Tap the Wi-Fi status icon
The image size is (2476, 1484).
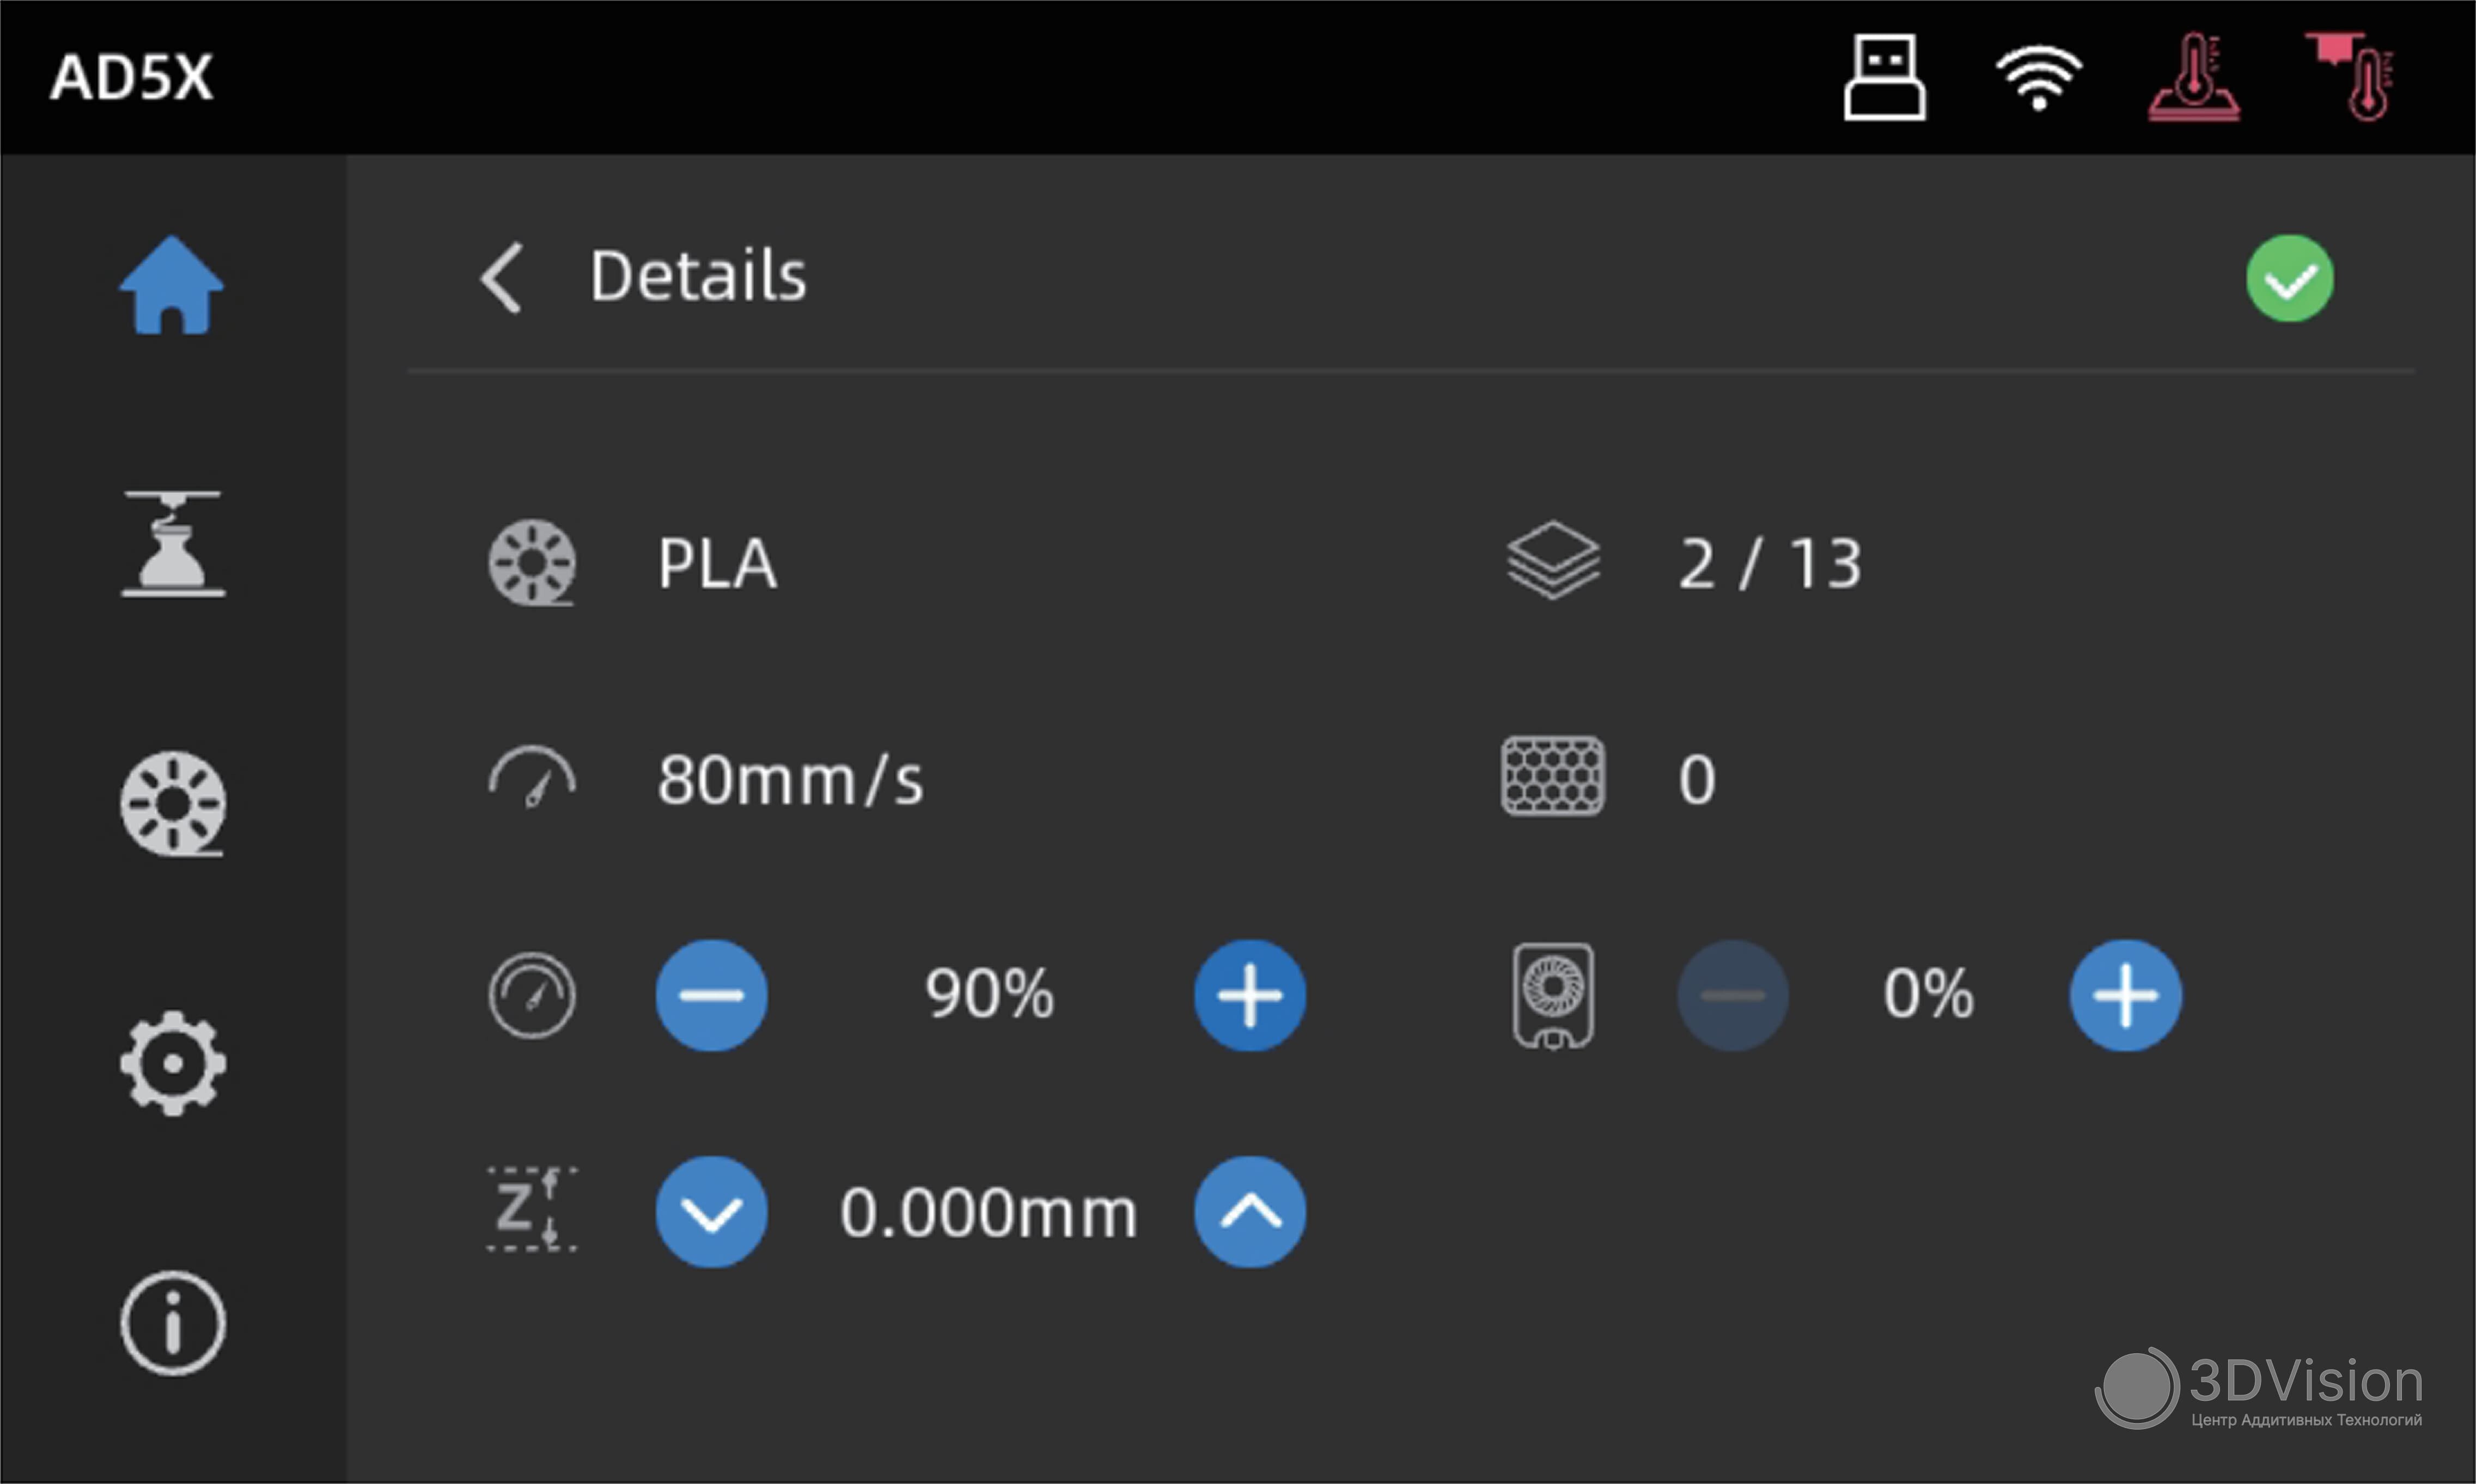pos(2039,77)
